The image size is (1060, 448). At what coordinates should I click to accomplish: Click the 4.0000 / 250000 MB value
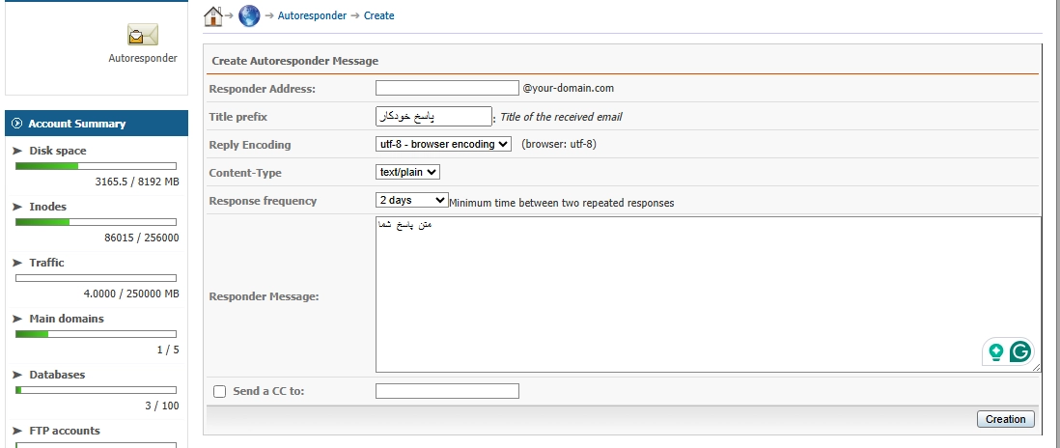(x=131, y=294)
